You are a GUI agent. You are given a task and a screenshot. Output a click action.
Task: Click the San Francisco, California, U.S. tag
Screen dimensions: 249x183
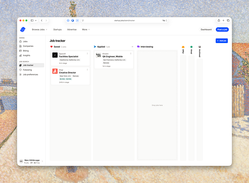115,60
